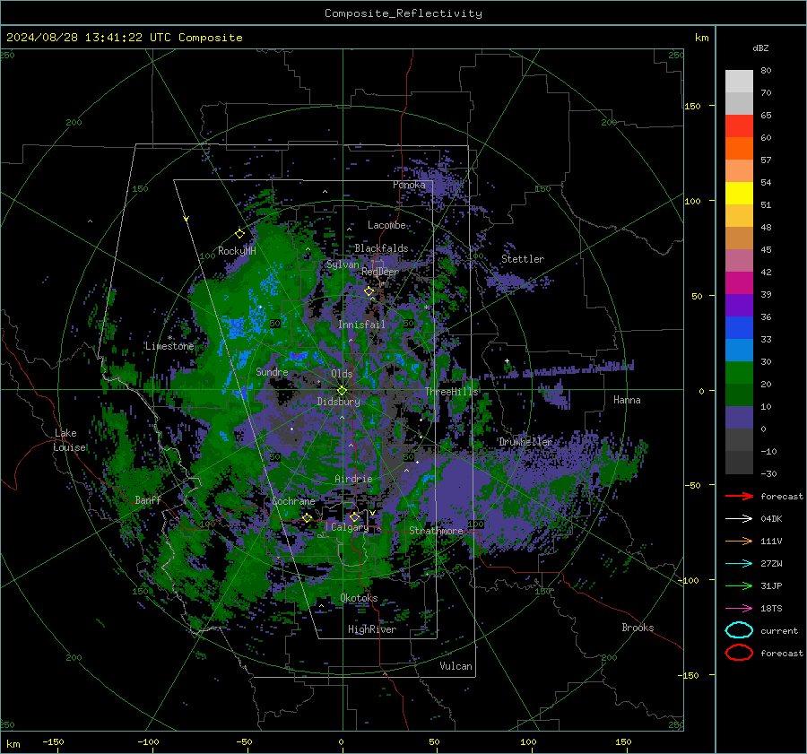
Task: Pick the bright green swatch below 30 dBZ
Action: point(739,373)
